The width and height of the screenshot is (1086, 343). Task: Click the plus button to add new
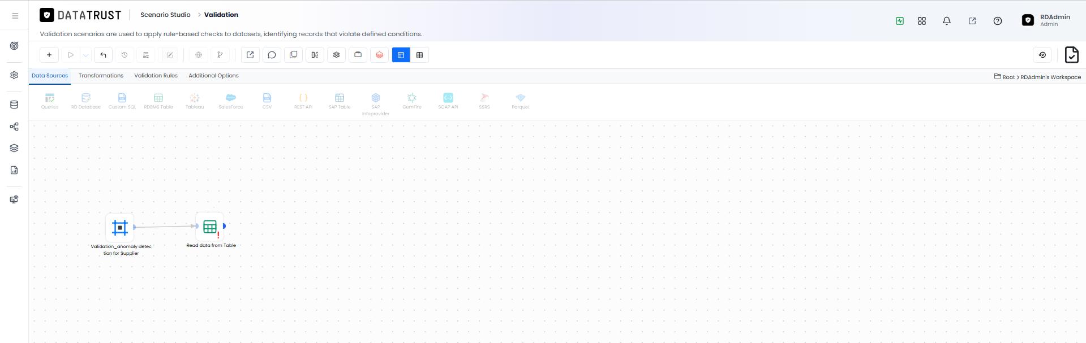click(x=49, y=55)
